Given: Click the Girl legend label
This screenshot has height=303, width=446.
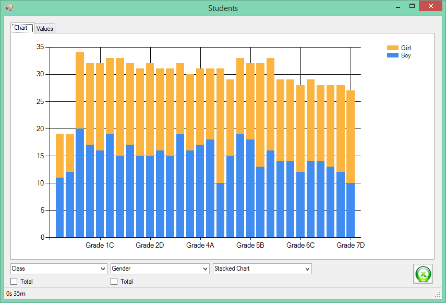Looking at the screenshot, I should click(406, 48).
